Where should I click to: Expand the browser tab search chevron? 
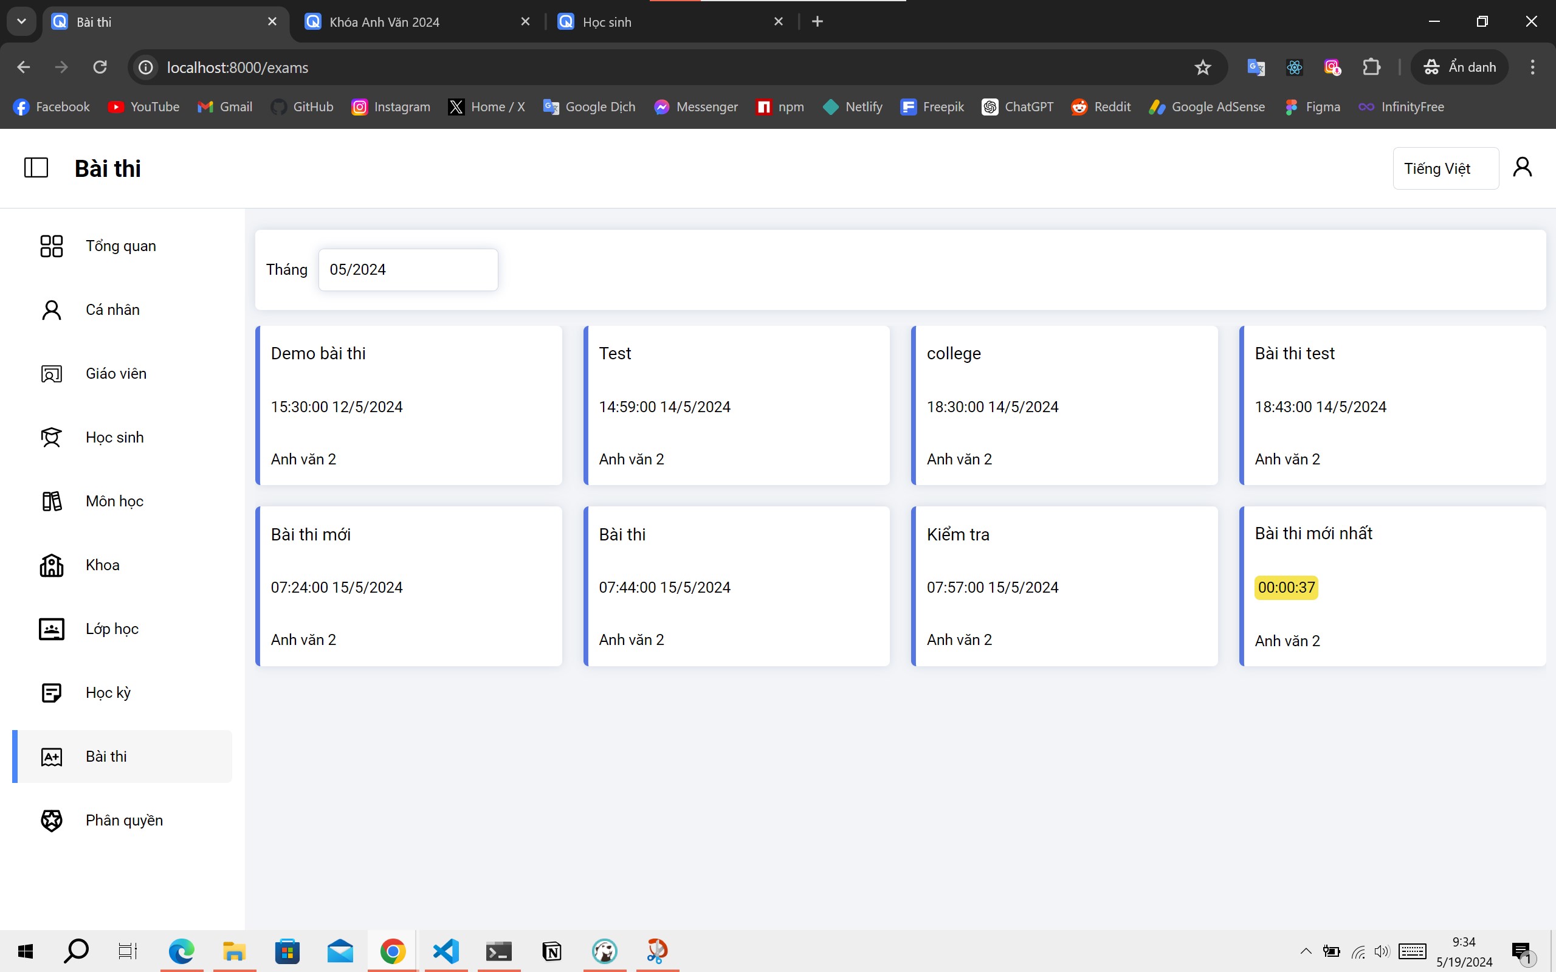click(x=21, y=21)
